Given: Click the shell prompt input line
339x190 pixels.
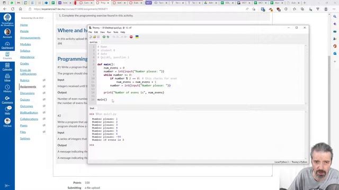Looking at the screenshot, I should point(197,145).
